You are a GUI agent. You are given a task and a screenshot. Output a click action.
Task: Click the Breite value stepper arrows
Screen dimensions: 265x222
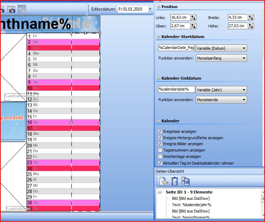pos(251,17)
